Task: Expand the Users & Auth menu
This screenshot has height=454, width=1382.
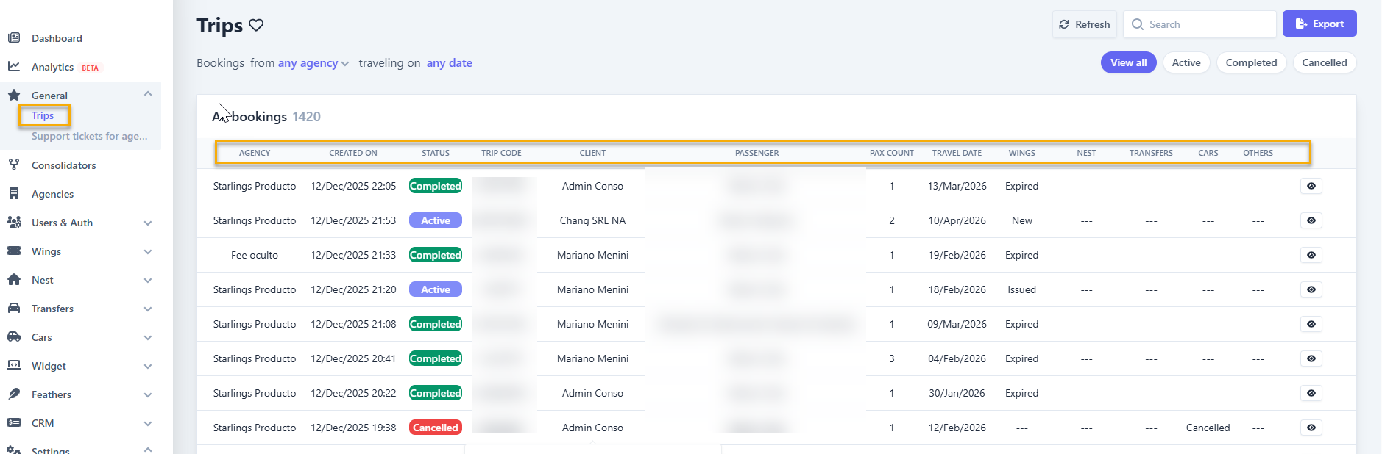Action: pyautogui.click(x=148, y=223)
